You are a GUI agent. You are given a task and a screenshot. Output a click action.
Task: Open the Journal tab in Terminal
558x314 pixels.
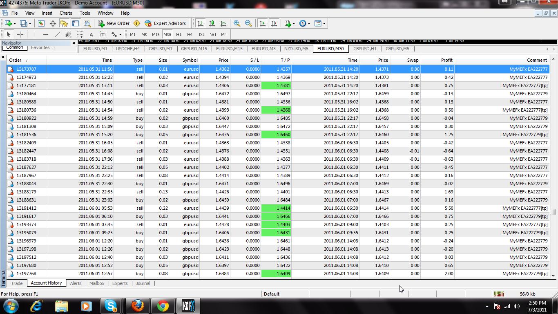click(143, 283)
